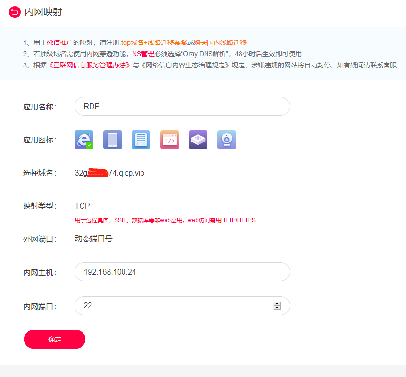
Task: Decrease the 内网端口 value with down arrow
Action: 277,308
